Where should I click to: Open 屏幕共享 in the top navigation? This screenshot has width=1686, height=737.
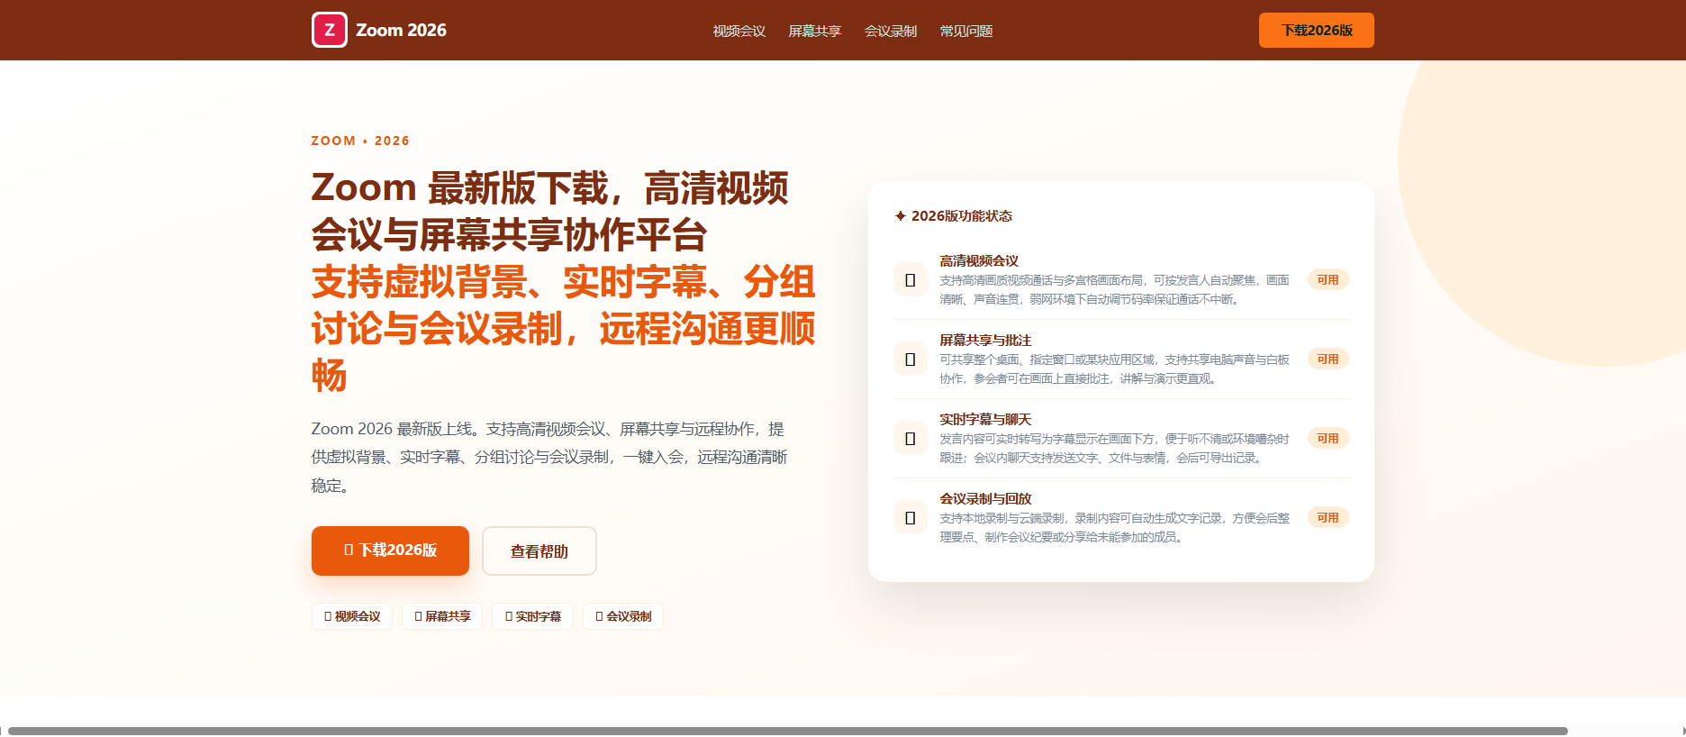coord(815,31)
